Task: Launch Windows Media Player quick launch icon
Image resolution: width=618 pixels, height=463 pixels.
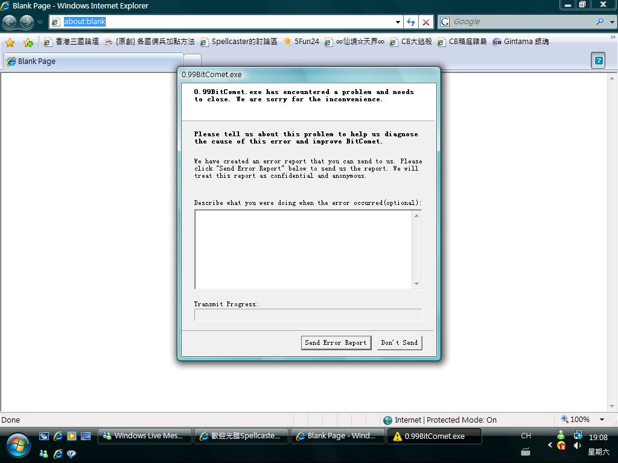Action: pos(72,436)
